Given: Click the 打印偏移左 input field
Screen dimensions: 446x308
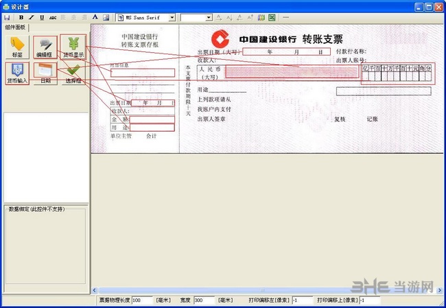Looking at the screenshot, I should click(303, 300).
